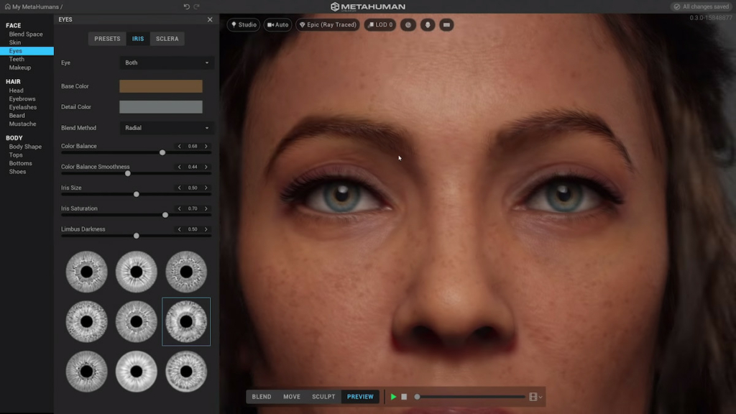736x414 pixels.
Task: Click the head icon in viewport toolbar
Action: point(427,24)
